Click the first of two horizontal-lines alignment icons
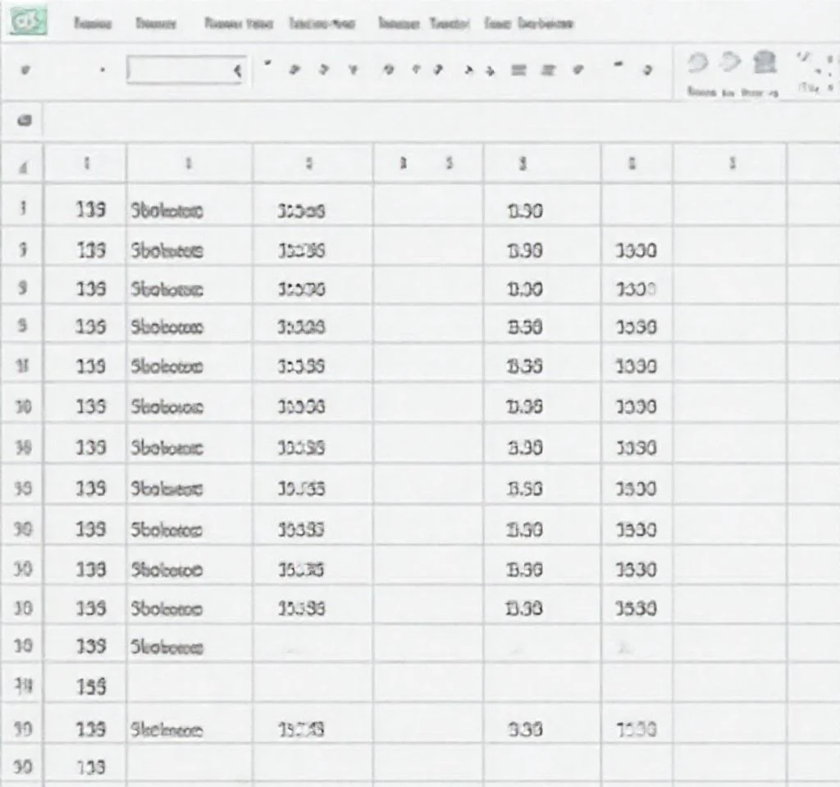Screen dimensions: 840x787 point(518,71)
